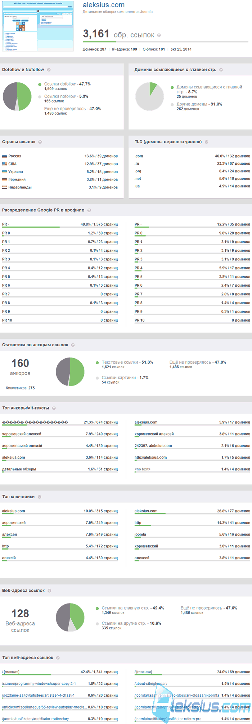Click help icon beside Dofollow и Nofollow heading
252x724 pixels.
tap(49, 70)
